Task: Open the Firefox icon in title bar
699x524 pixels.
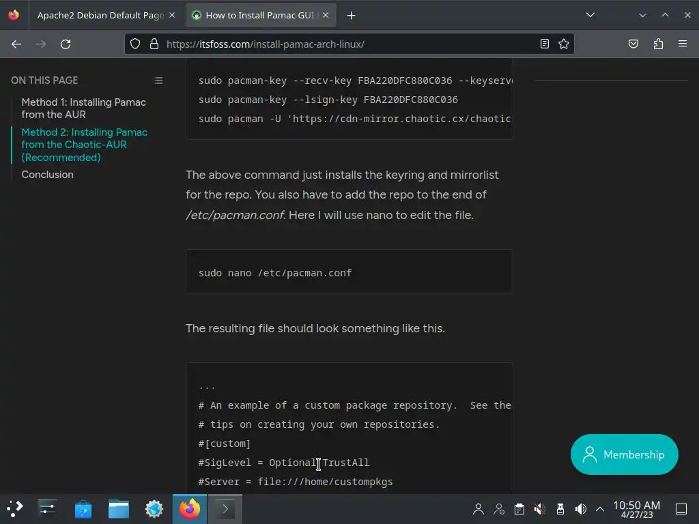Action: (x=14, y=15)
